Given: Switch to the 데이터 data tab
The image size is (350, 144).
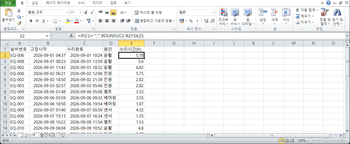Looking at the screenshot, I should [x=97, y=3].
